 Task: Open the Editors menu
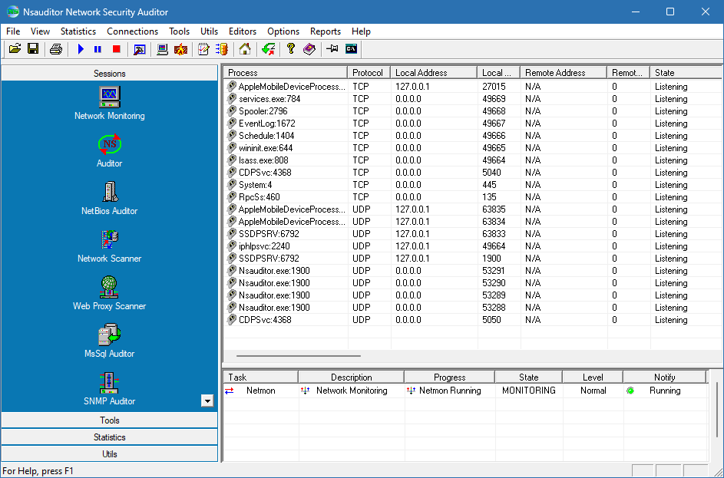(x=243, y=31)
